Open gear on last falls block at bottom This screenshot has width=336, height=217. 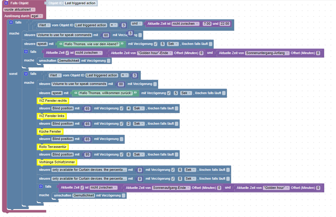(41, 186)
